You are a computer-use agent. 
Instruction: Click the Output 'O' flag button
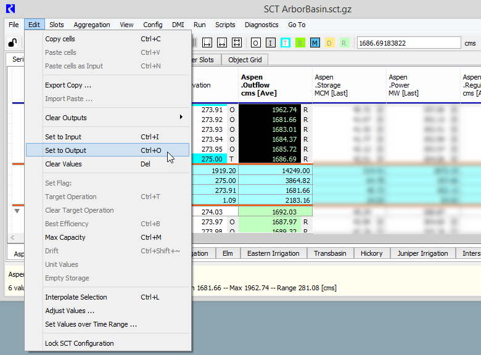pyautogui.click(x=255, y=43)
